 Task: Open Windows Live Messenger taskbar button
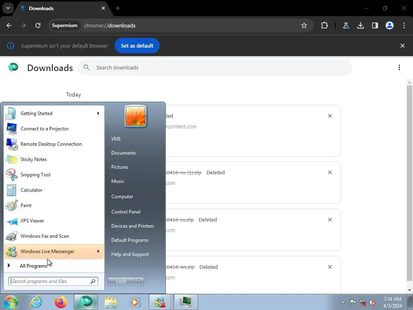(160, 302)
